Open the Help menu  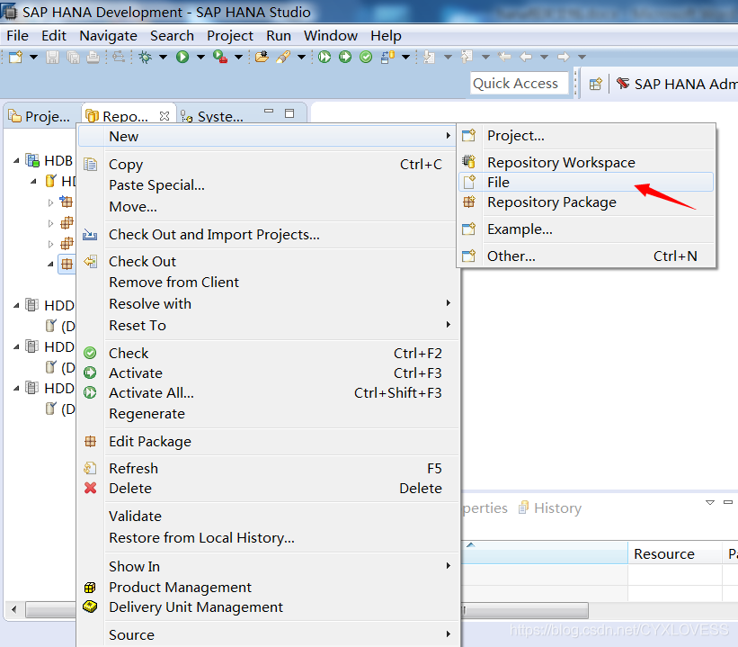click(x=386, y=36)
